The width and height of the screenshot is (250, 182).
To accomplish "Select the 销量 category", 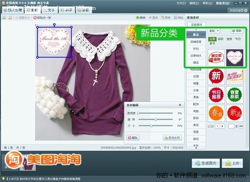I will [196, 83].
